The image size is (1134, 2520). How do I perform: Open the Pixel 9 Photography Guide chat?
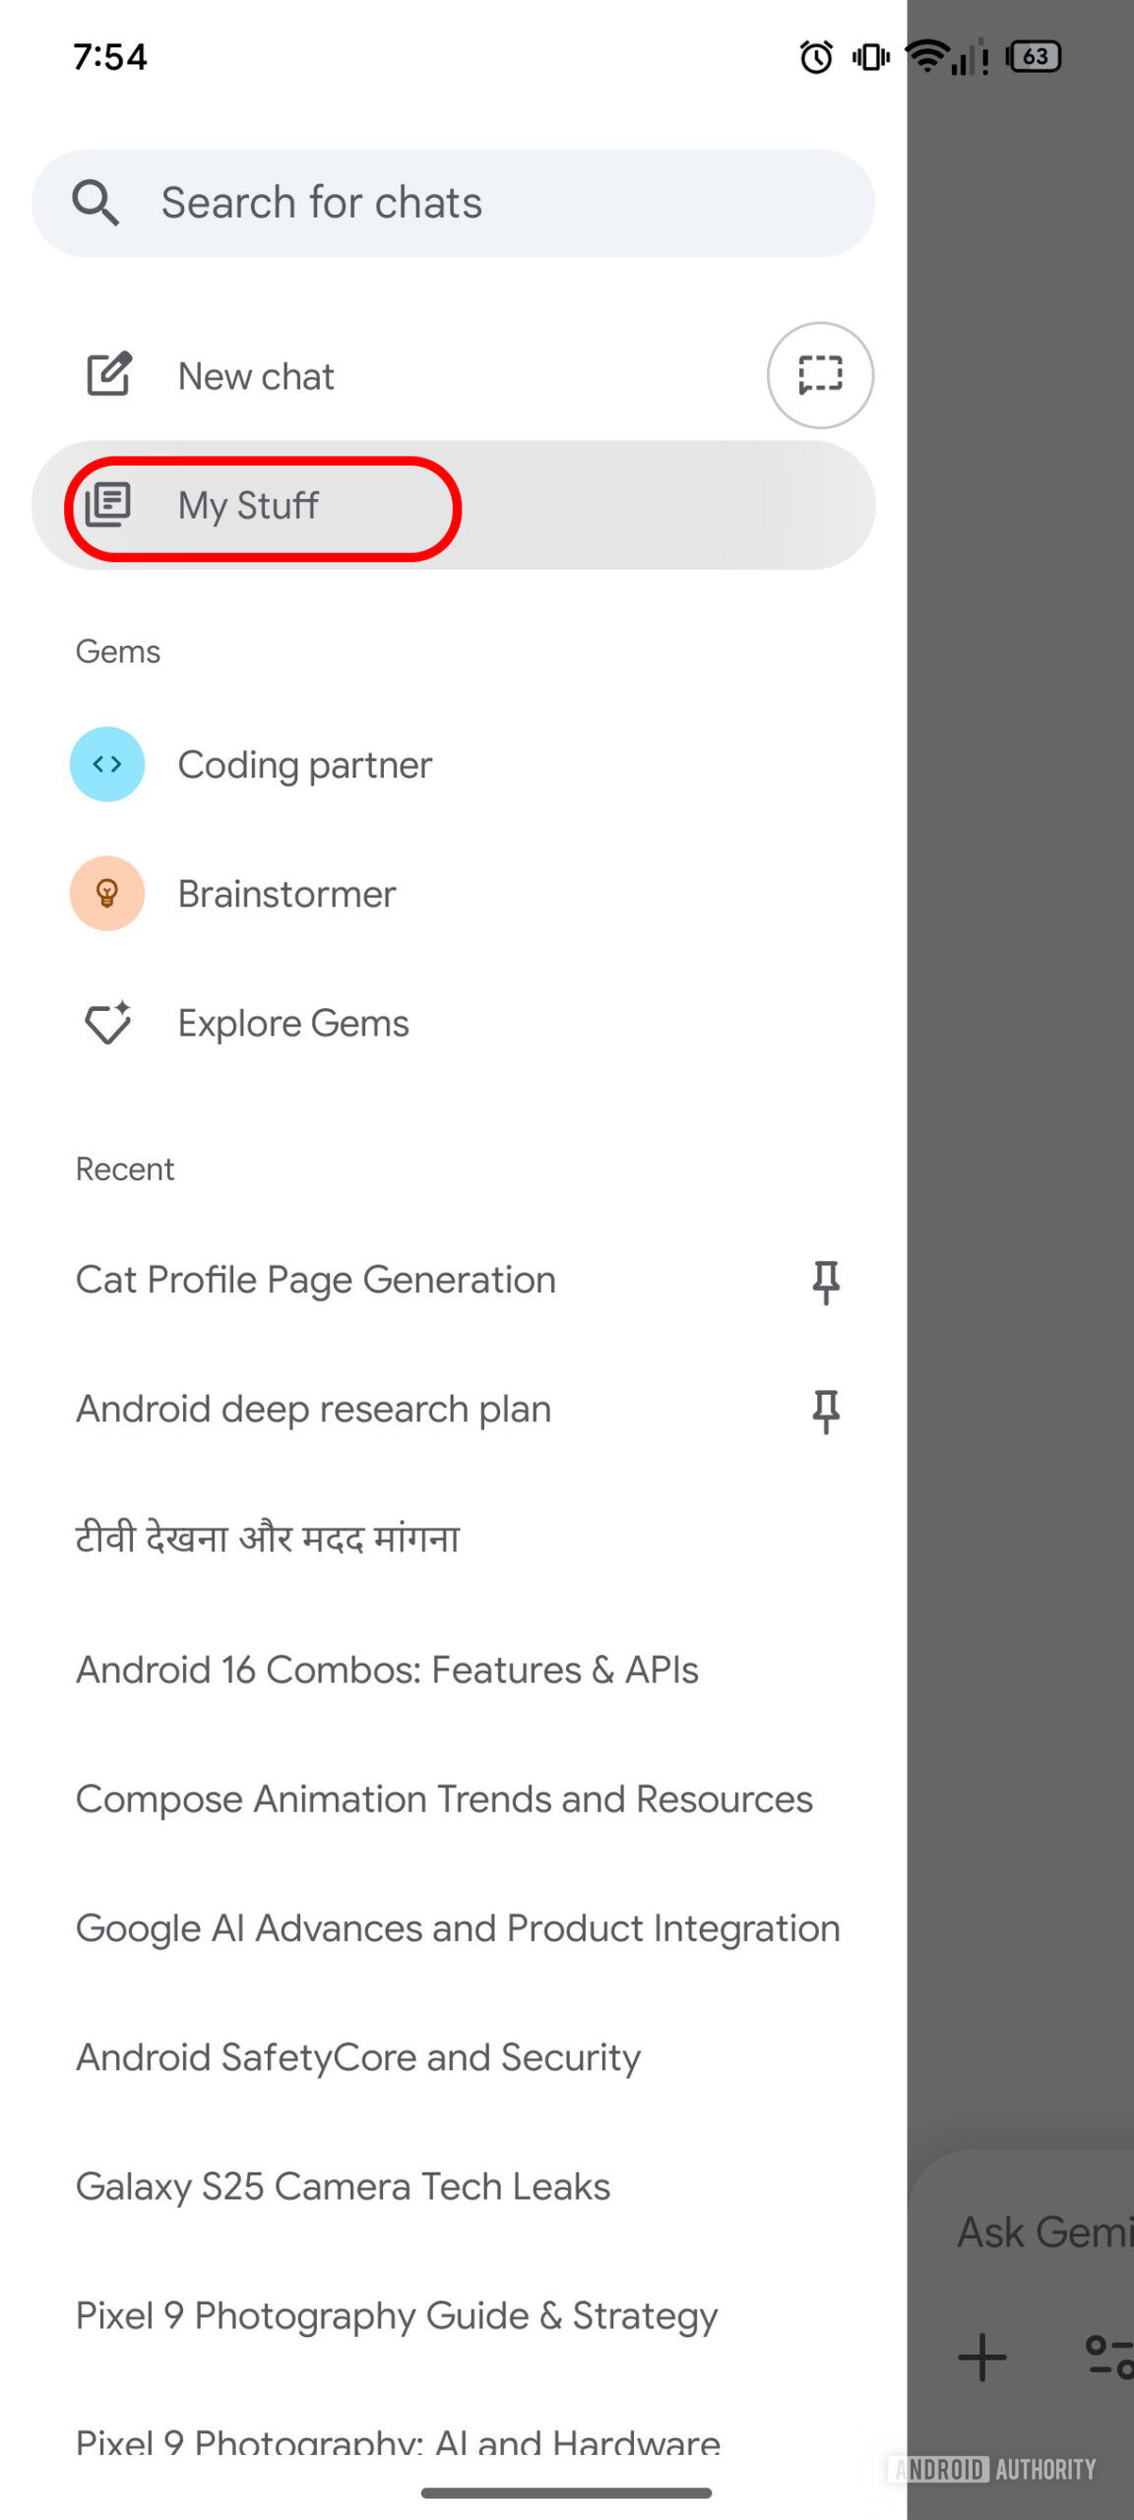[396, 2315]
